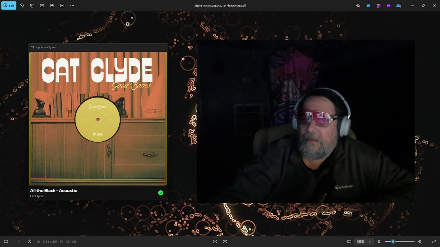The image size is (440, 247).
Task: Click the visual search focus icon
Action: tap(215, 242)
